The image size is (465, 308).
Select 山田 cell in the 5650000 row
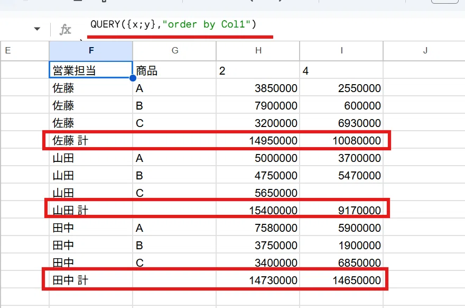coord(91,192)
